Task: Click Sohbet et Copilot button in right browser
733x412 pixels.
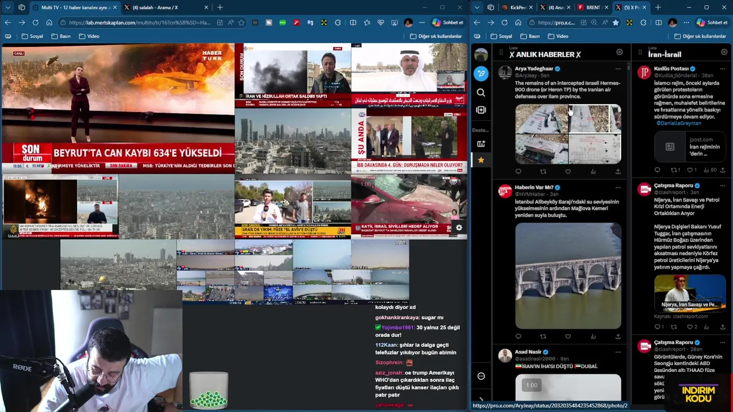Action: (712, 22)
